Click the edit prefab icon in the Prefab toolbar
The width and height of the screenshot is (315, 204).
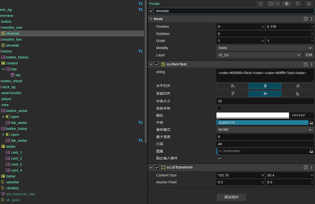(260, 4)
